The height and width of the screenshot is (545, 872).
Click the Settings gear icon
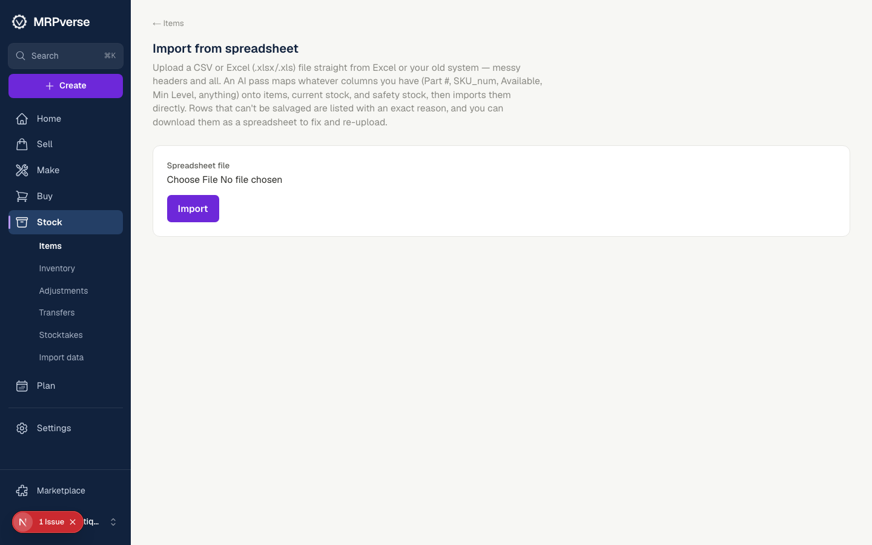click(22, 428)
